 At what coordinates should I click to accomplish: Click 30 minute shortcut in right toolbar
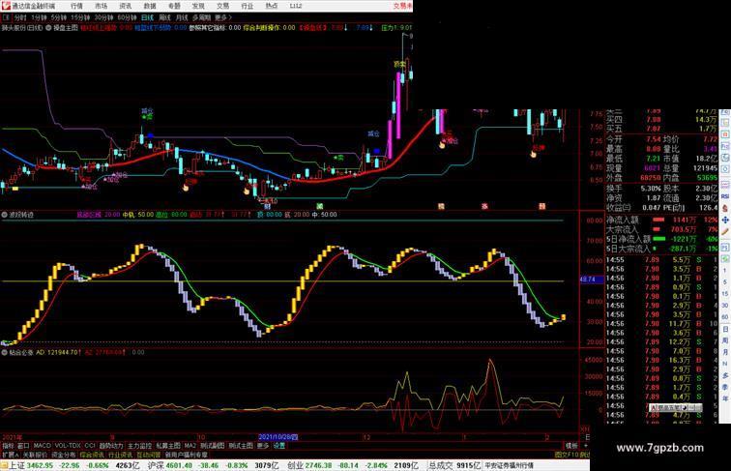725,306
